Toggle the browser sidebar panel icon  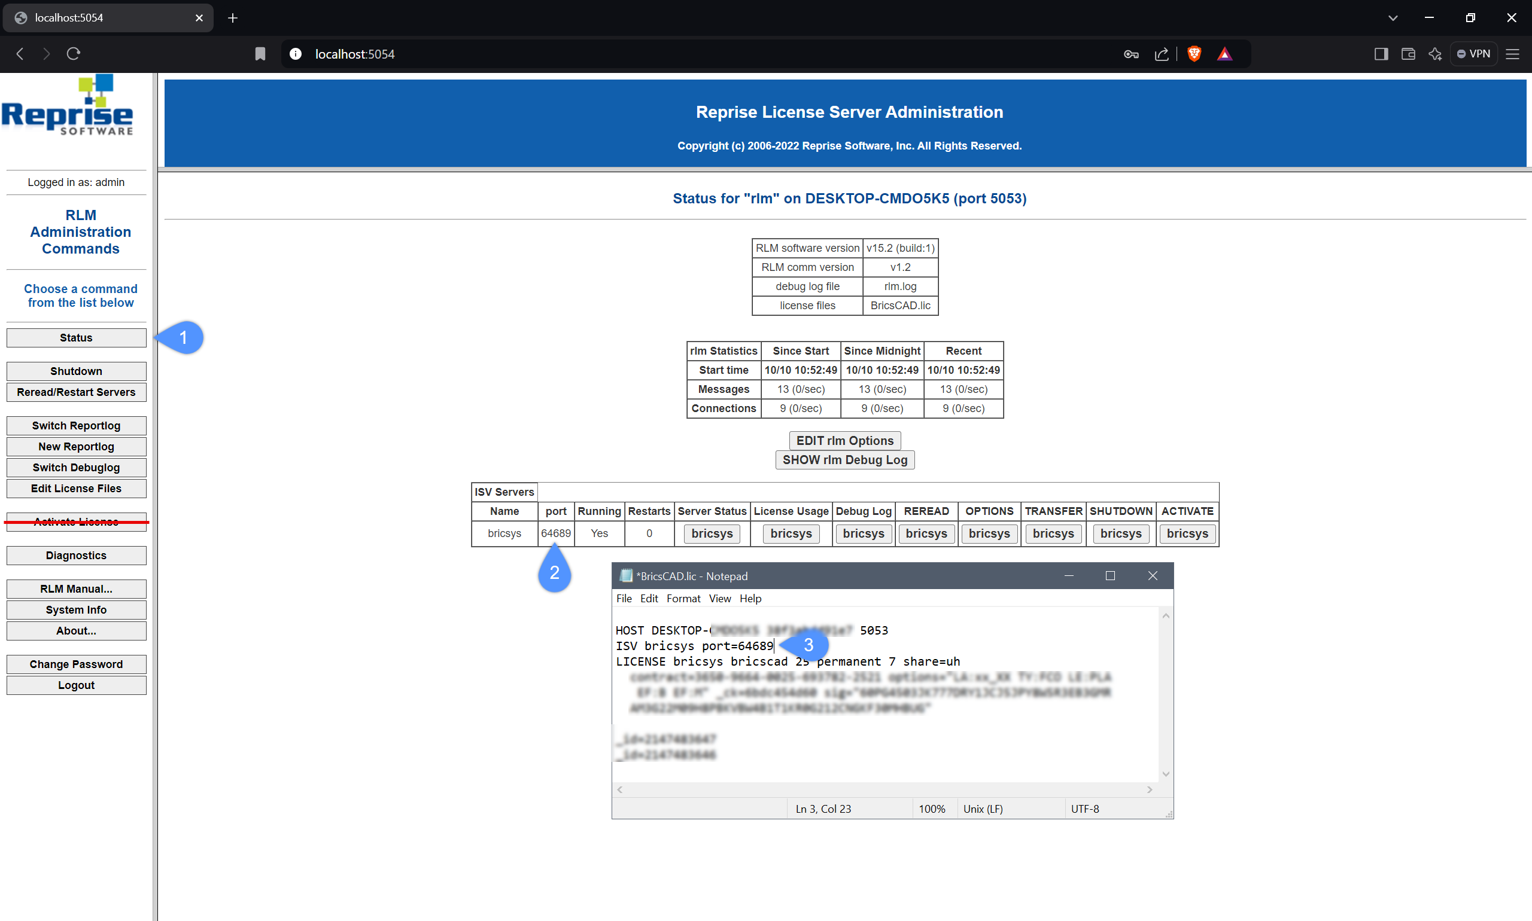(1381, 54)
